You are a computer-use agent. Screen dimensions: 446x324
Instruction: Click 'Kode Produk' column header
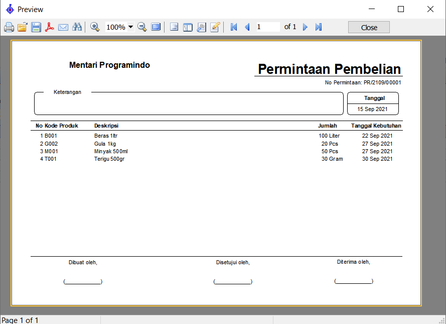[61, 126]
